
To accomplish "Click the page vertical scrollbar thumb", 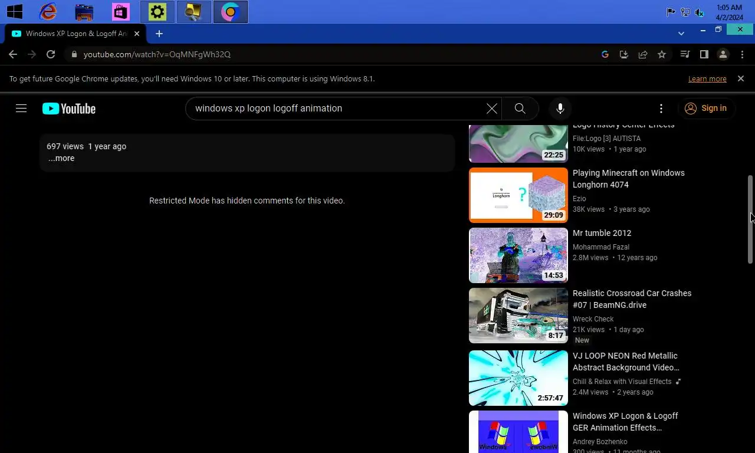I will 750,219.
